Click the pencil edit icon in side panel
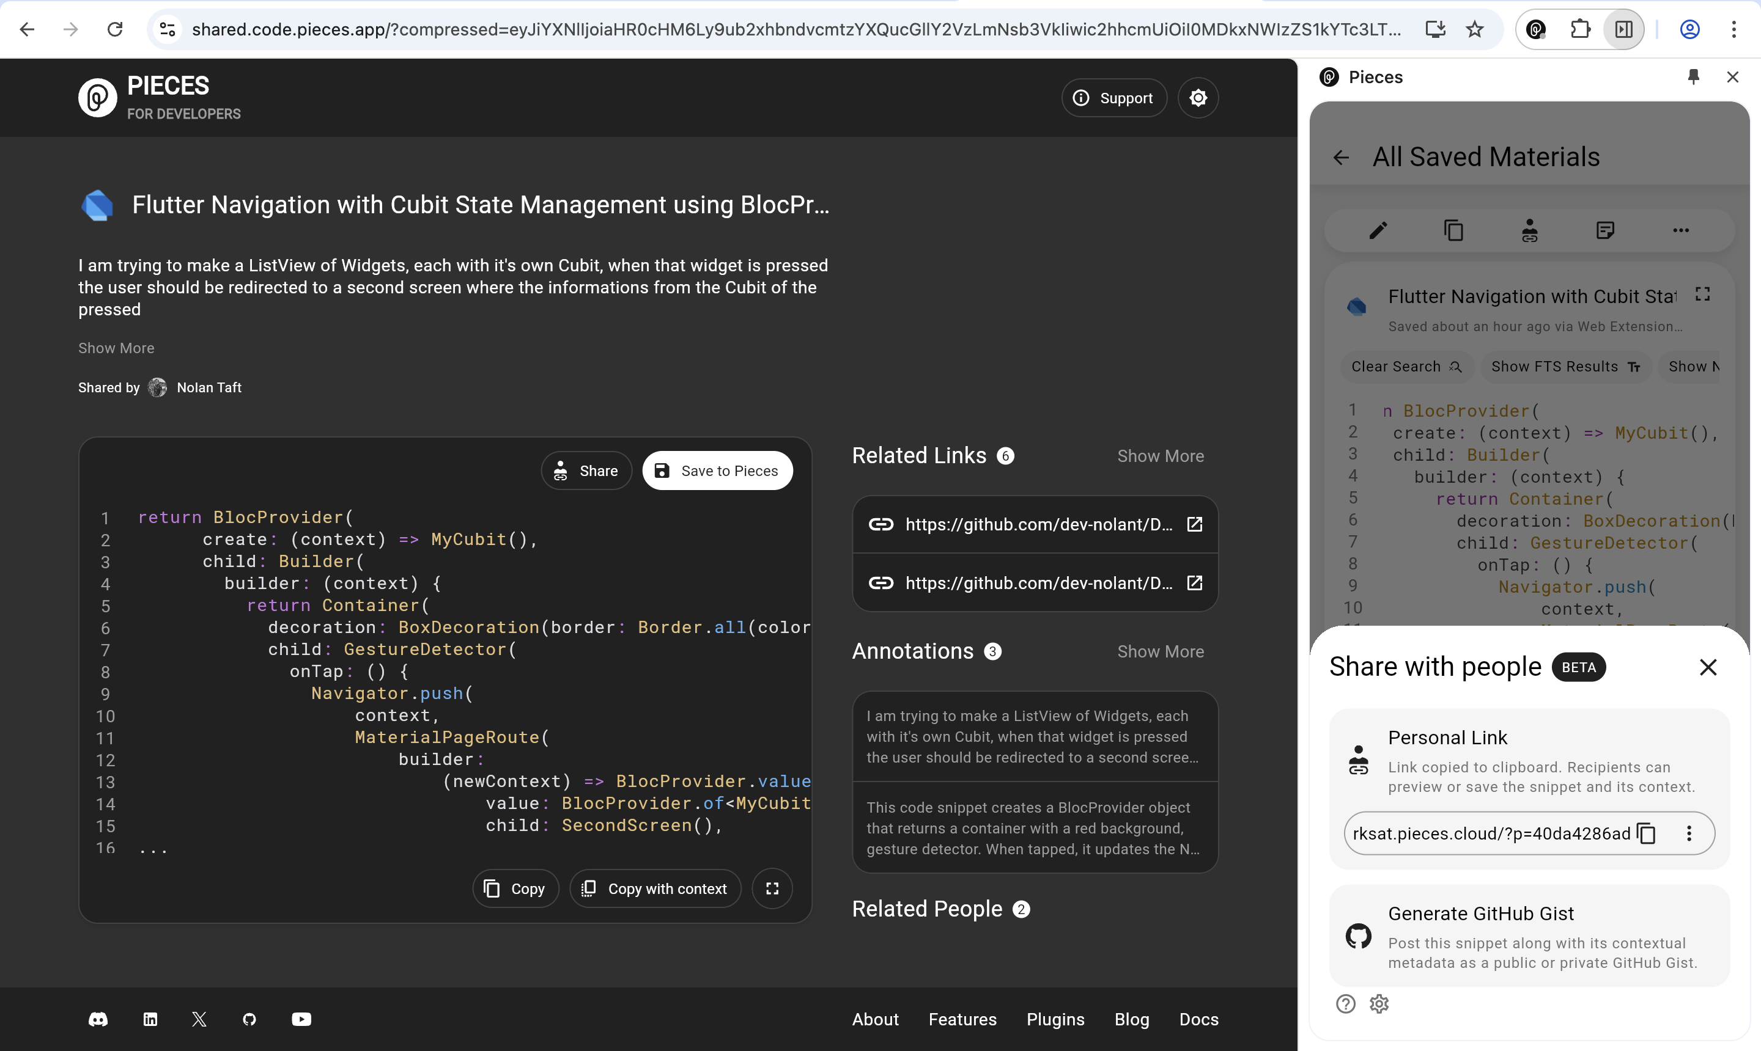This screenshot has width=1761, height=1051. (1378, 230)
